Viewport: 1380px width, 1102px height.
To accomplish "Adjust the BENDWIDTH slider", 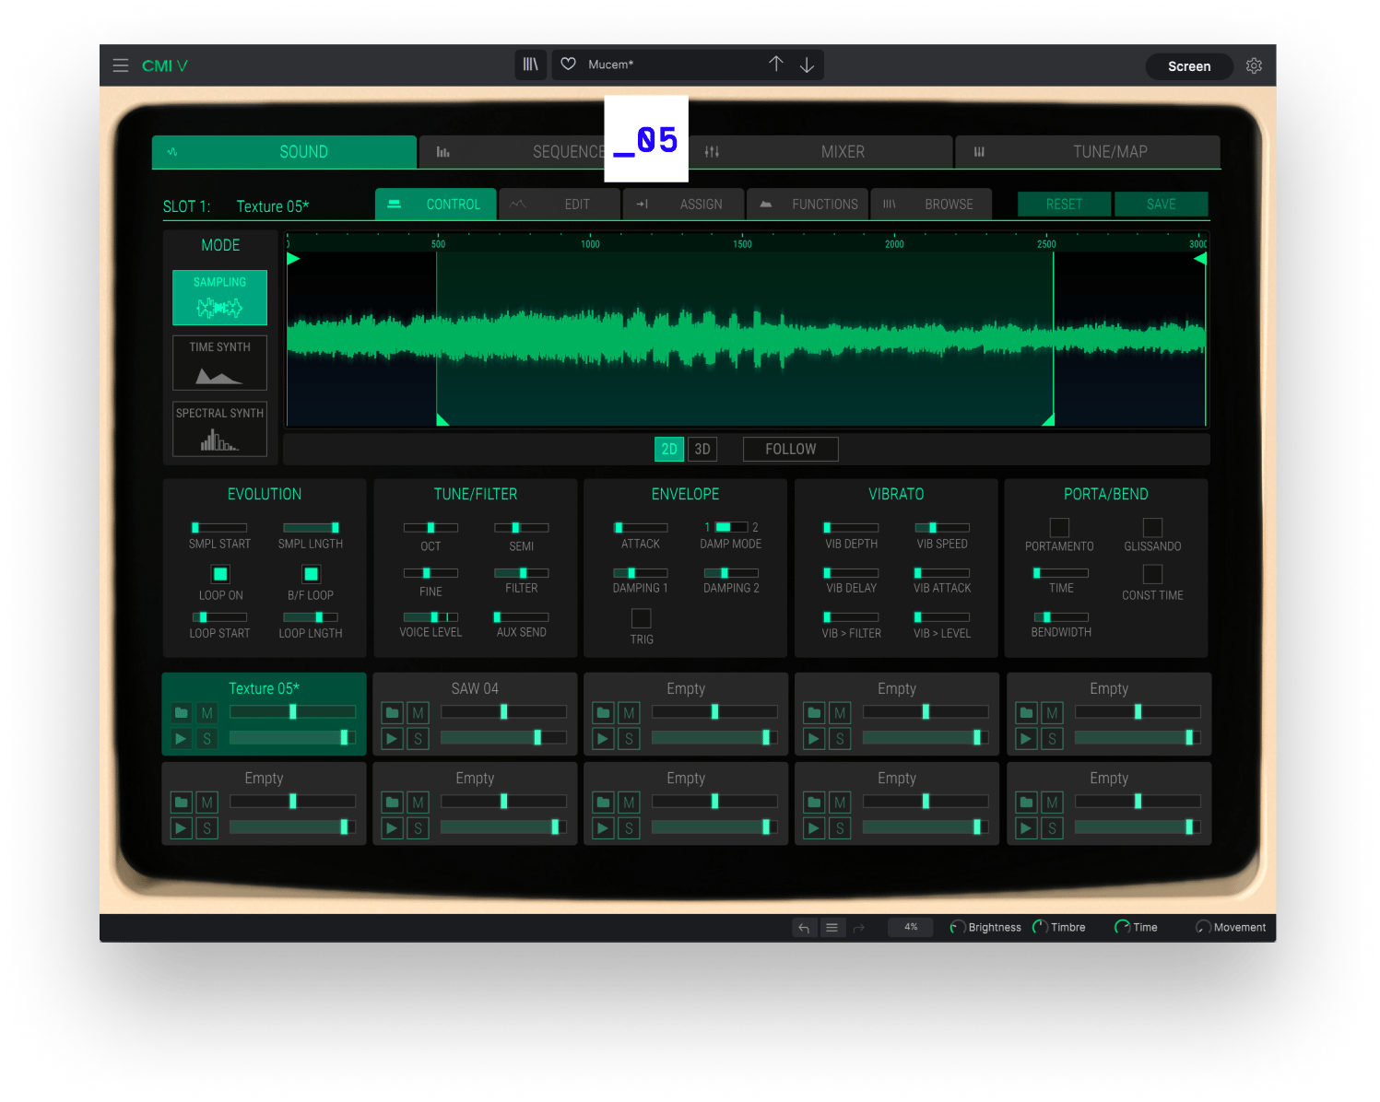I will tap(1061, 617).
